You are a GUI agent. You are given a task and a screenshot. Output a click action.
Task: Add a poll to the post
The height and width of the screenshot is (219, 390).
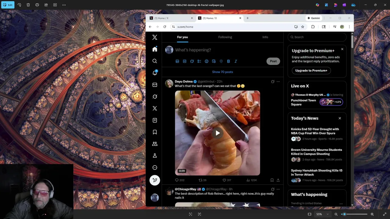199,61
